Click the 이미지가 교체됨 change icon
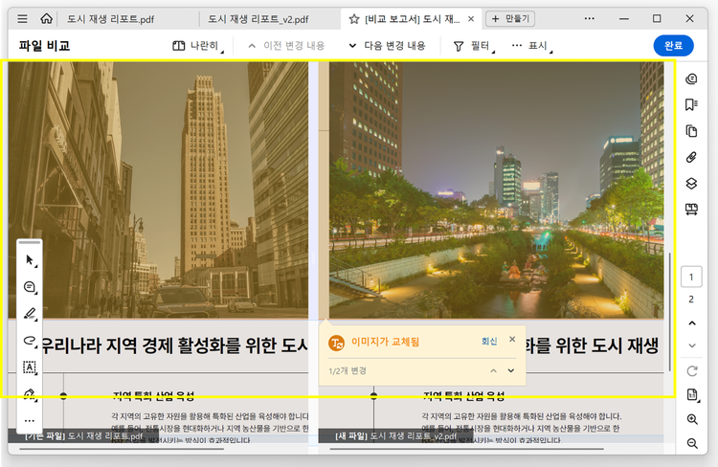The image size is (718, 467). (x=337, y=343)
